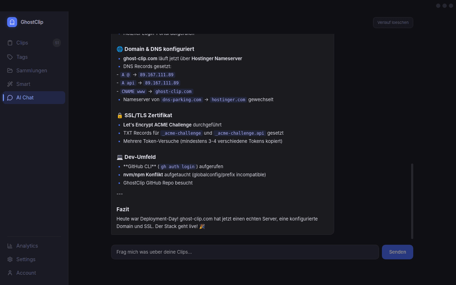Click the Analytics bar chart icon

(10, 246)
